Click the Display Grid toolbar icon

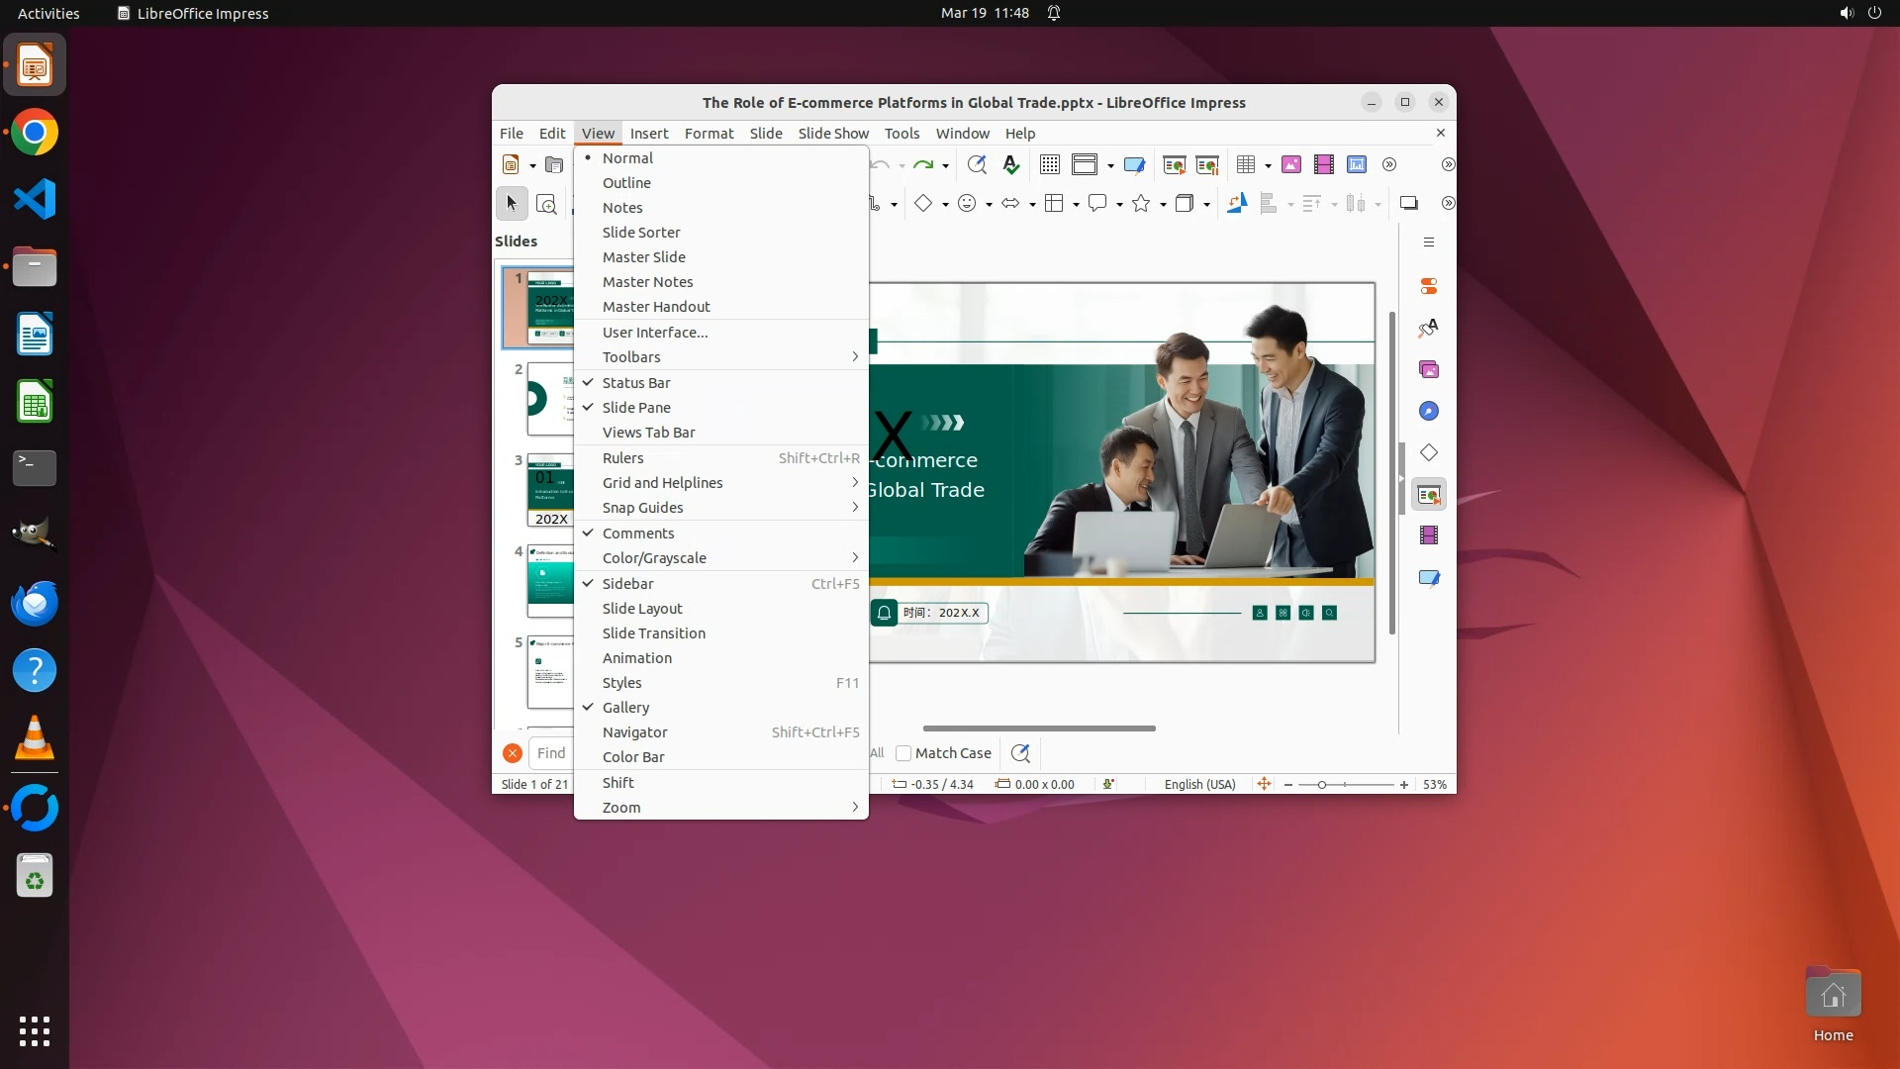1050,164
